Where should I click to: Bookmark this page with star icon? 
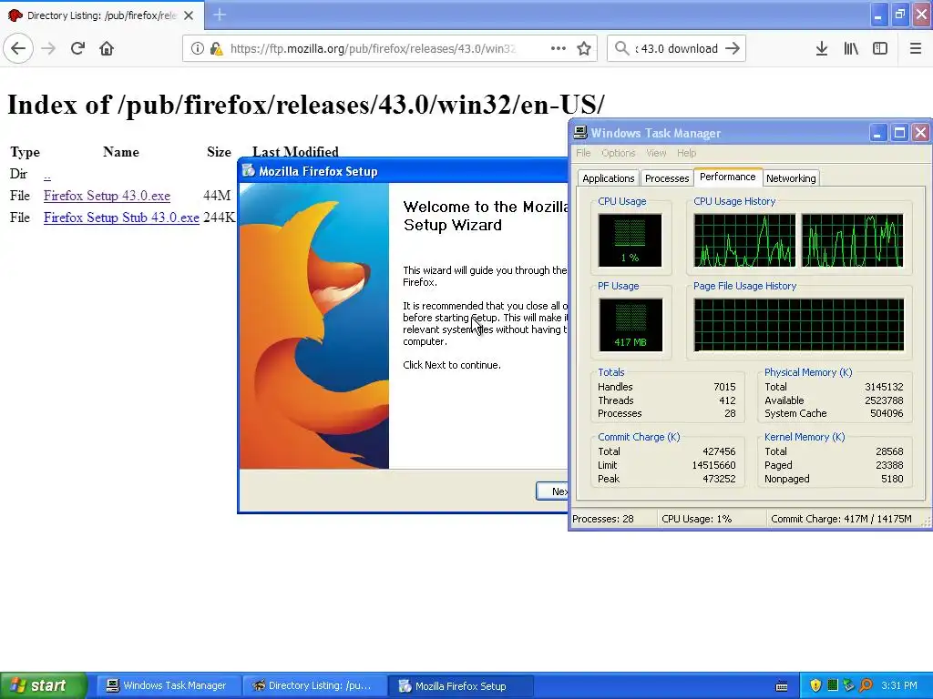click(x=584, y=48)
